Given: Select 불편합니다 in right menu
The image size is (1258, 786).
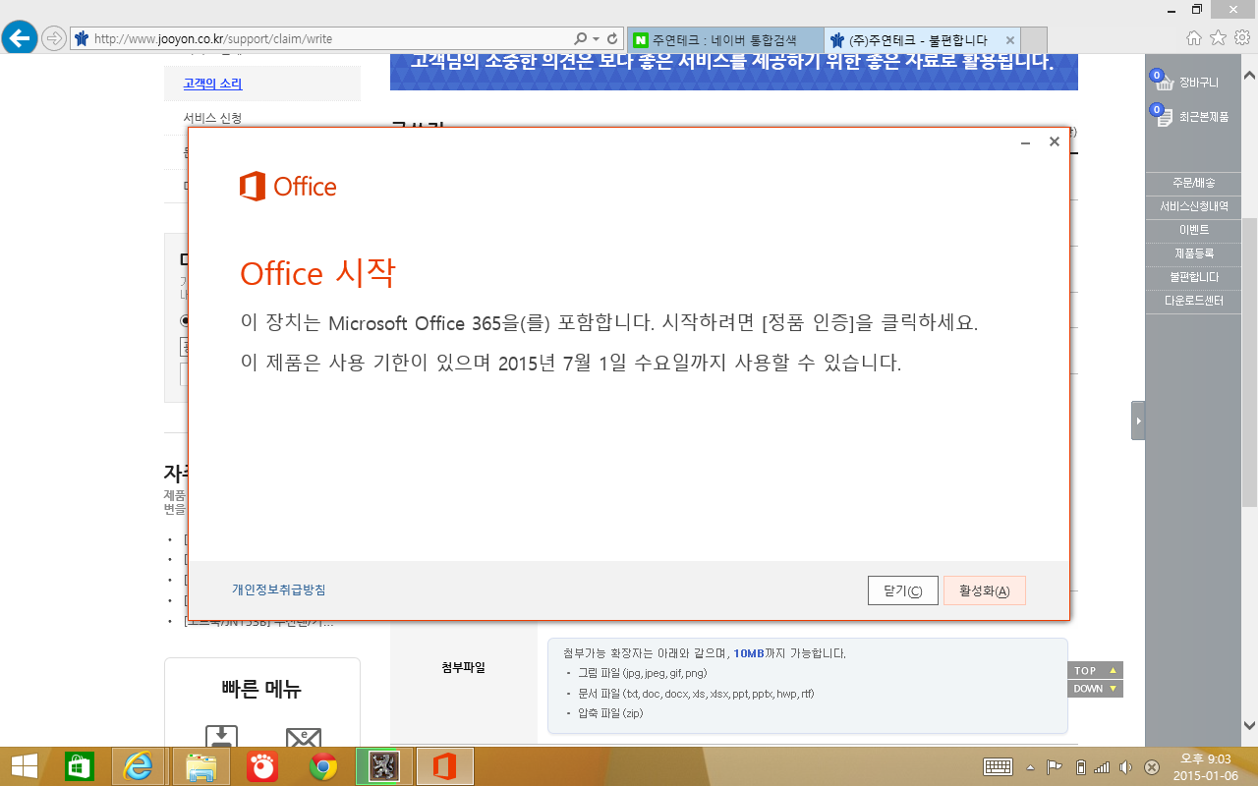Looking at the screenshot, I should pos(1194,277).
